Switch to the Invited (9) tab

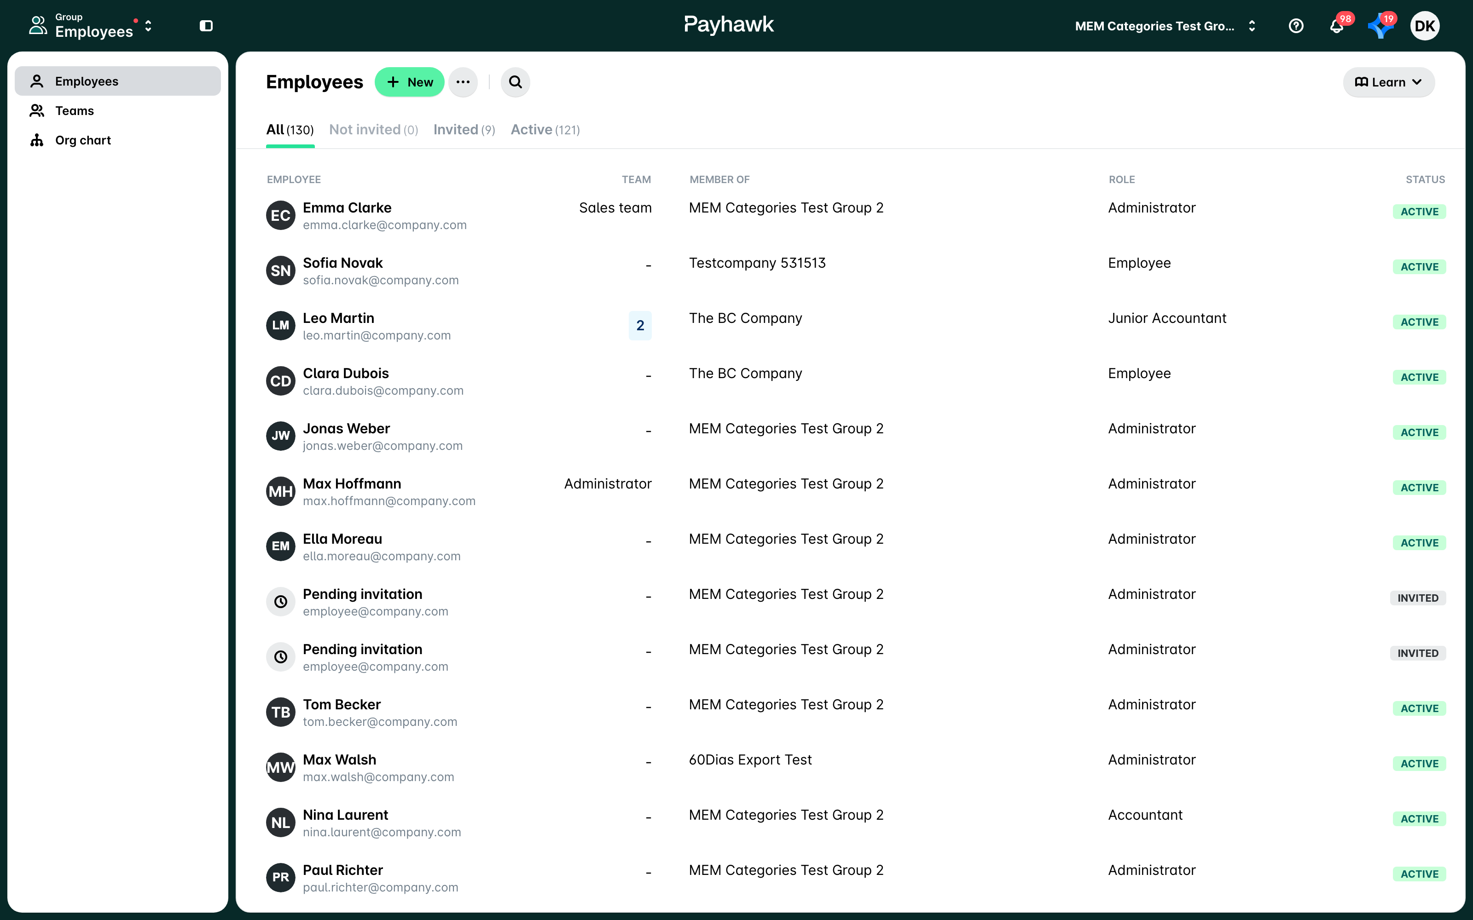(x=464, y=130)
